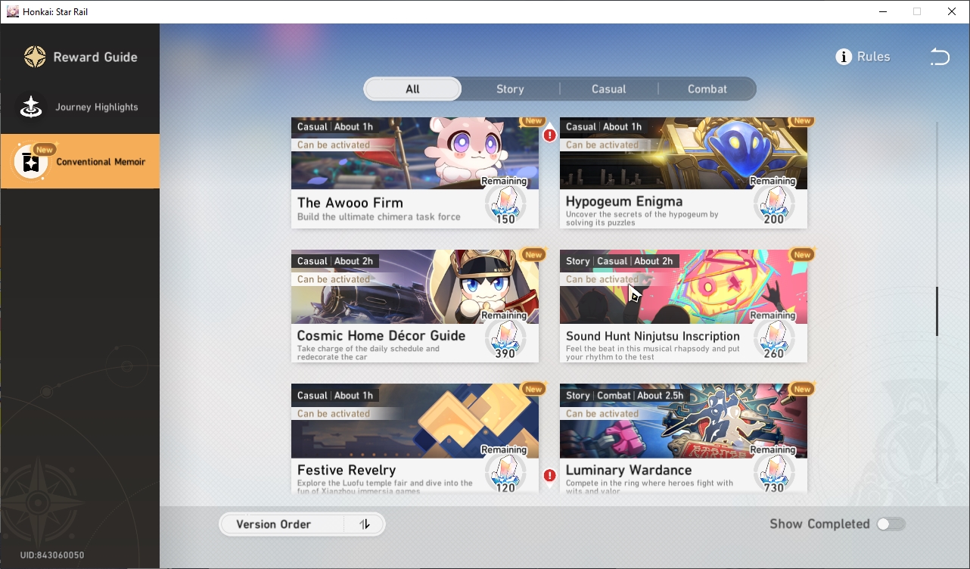Open the Festive Revelry event card
Image resolution: width=970 pixels, height=569 pixels.
click(415, 439)
